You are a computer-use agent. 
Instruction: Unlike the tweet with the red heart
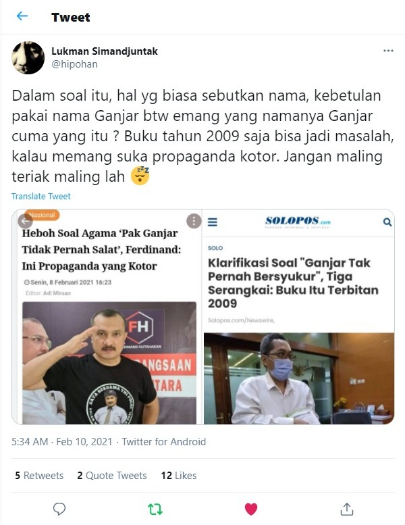251,509
